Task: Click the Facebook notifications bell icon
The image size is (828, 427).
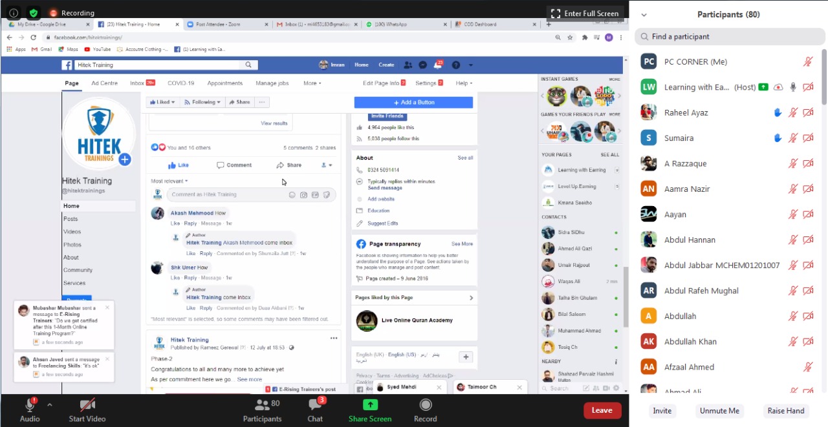Action: 438,65
